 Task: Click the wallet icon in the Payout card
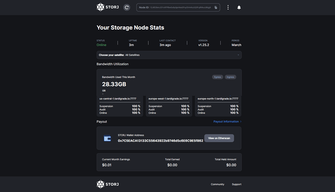click(107, 138)
